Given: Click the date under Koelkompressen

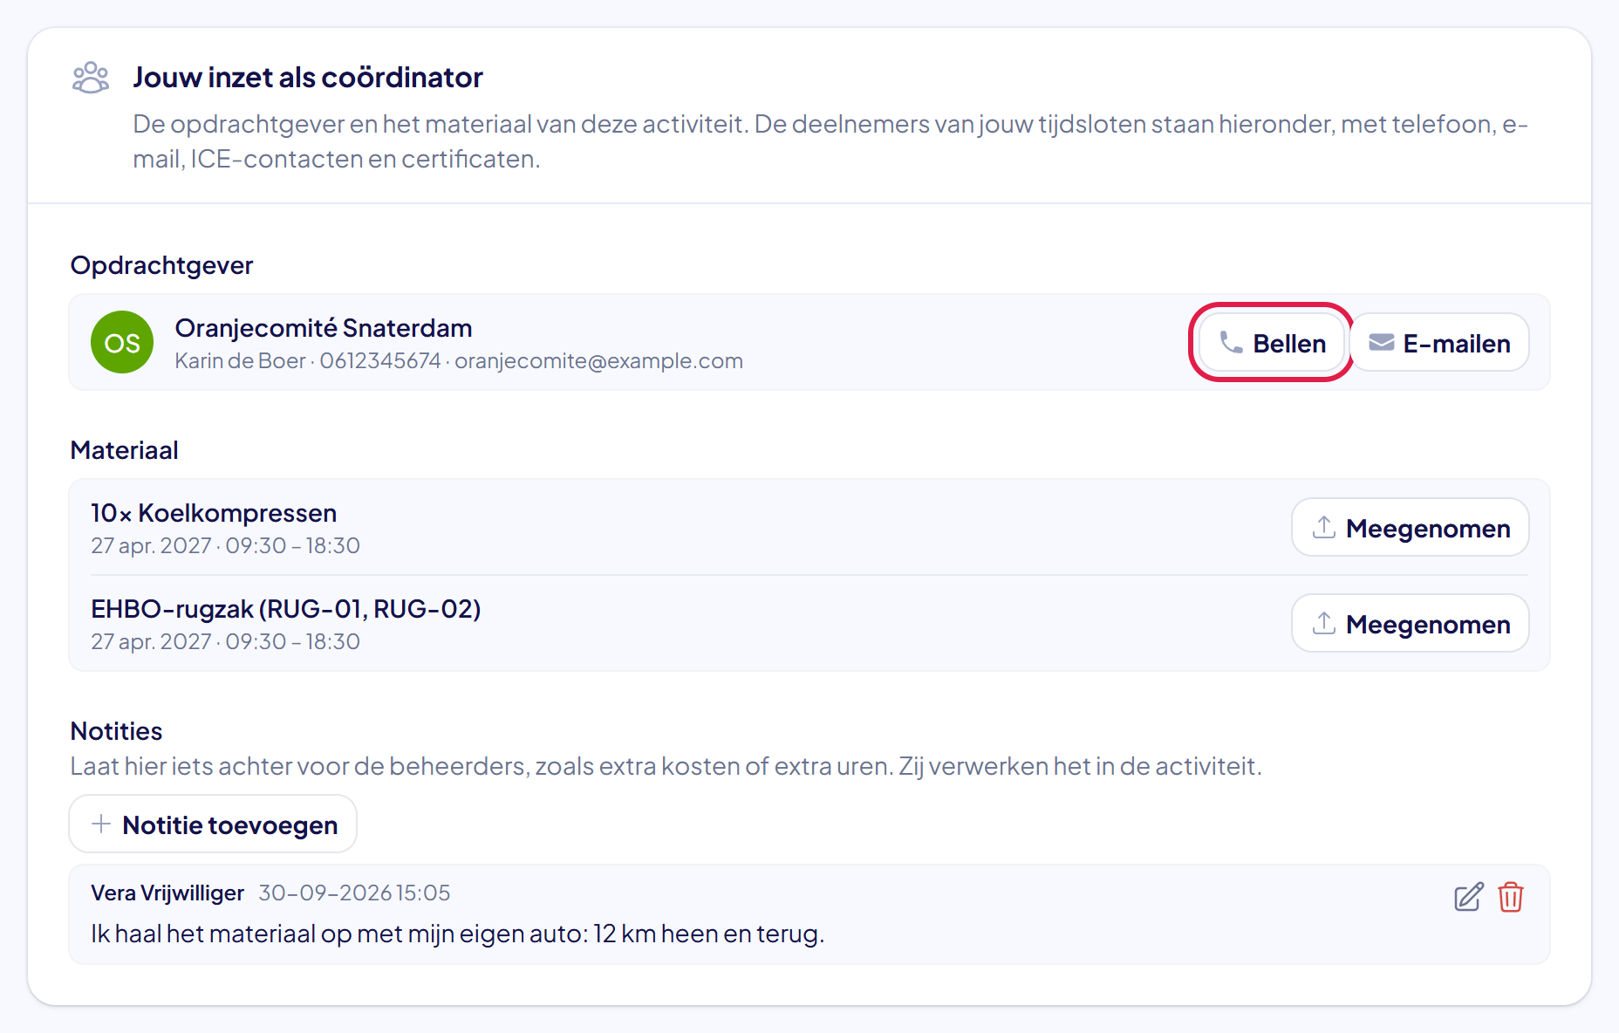Looking at the screenshot, I should pyautogui.click(x=226, y=546).
